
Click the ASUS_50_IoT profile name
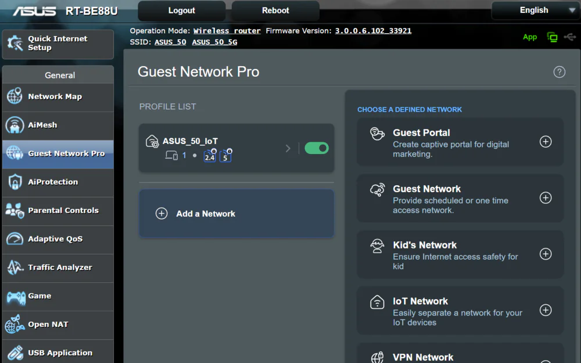click(190, 141)
